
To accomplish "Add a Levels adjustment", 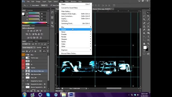I will (x=31, y=31).
